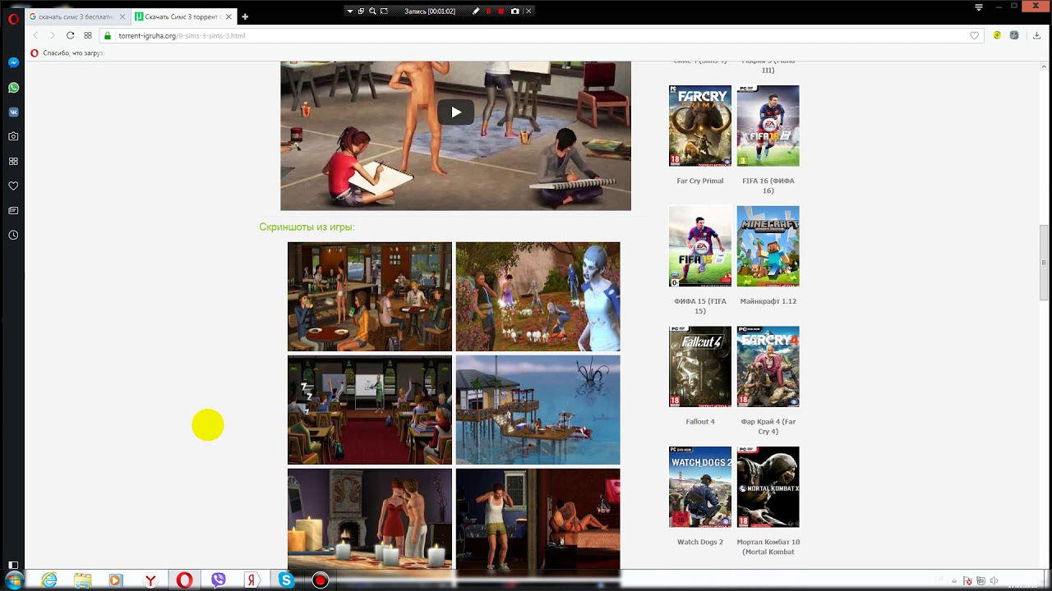
Task: Open Opera from the taskbar
Action: (x=184, y=580)
